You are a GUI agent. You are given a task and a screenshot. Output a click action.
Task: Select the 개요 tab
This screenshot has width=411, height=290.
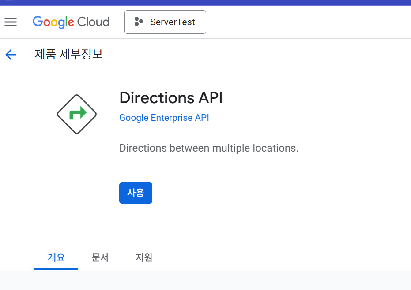[56, 257]
